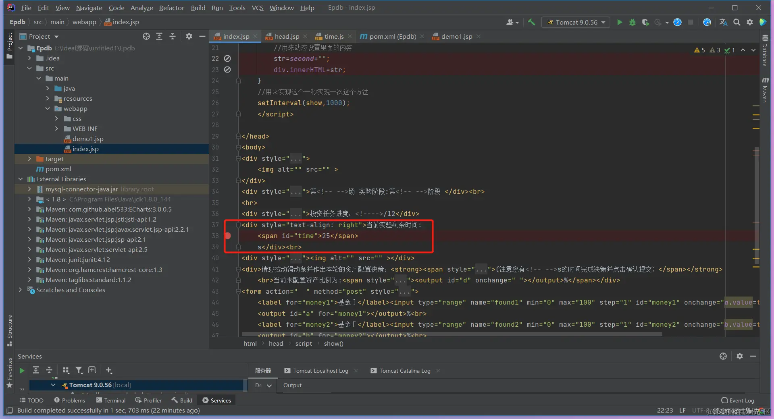Open the Maven tool window

coord(765,90)
